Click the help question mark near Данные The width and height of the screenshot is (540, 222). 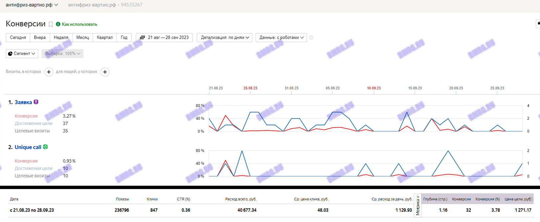coord(311,38)
